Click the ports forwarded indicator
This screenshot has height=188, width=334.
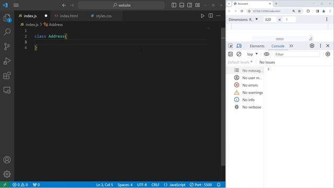click(x=36, y=184)
